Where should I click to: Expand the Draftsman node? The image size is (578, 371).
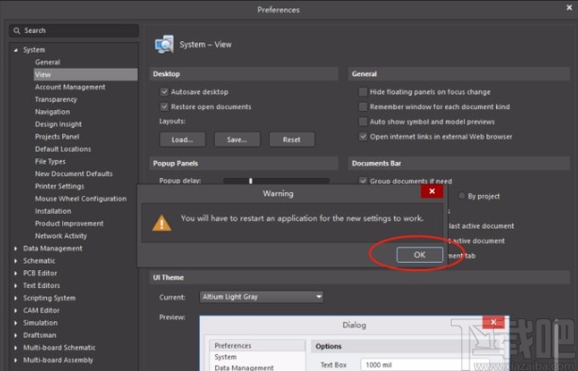pos(15,335)
